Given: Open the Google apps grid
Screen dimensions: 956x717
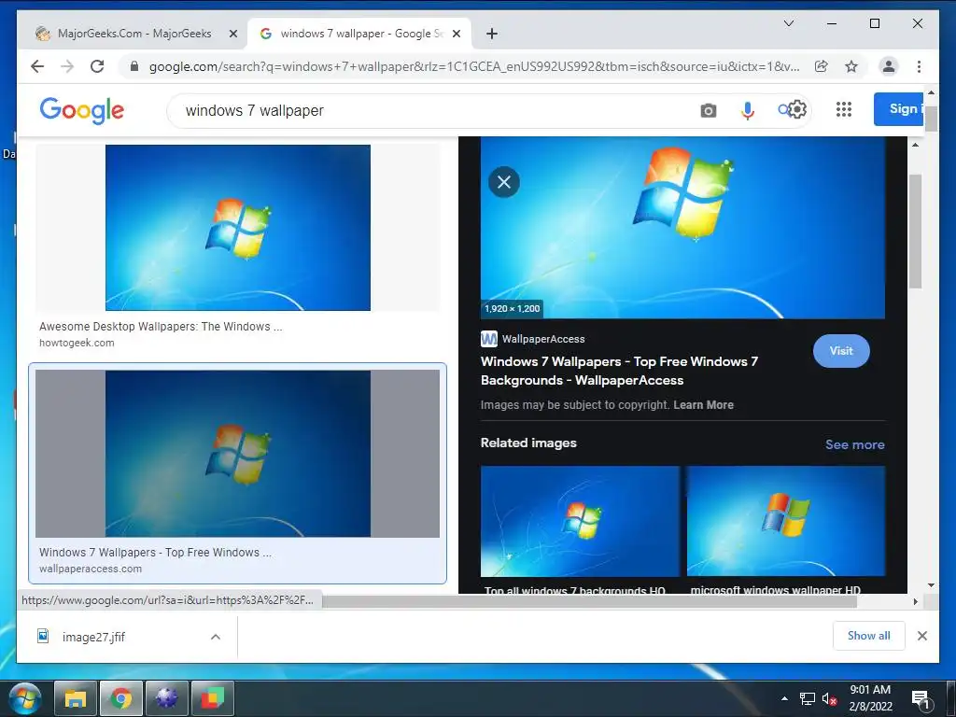Looking at the screenshot, I should coord(844,109).
